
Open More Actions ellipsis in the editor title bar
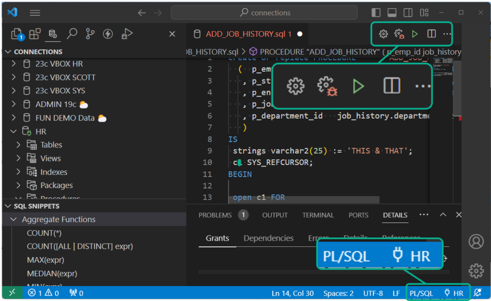click(x=447, y=34)
